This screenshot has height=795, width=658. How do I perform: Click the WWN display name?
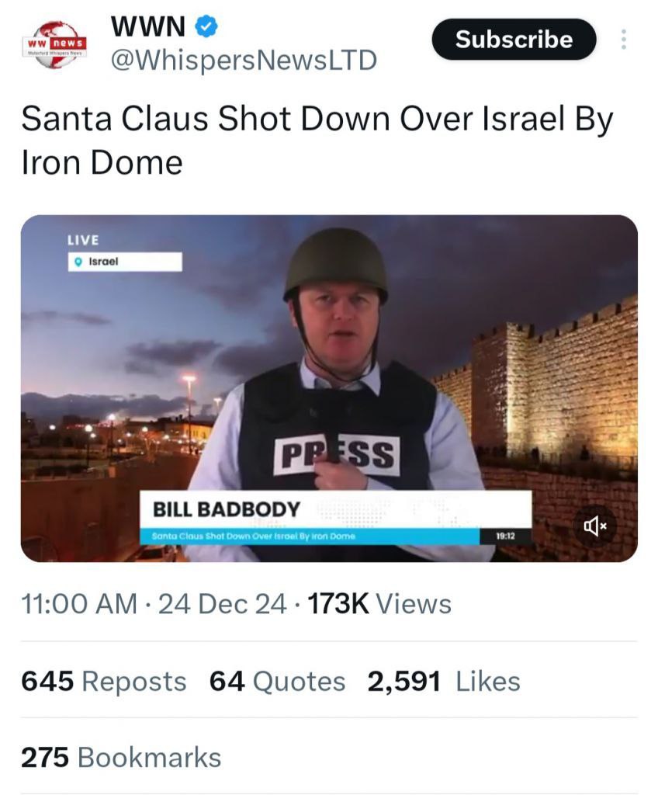coord(148,27)
